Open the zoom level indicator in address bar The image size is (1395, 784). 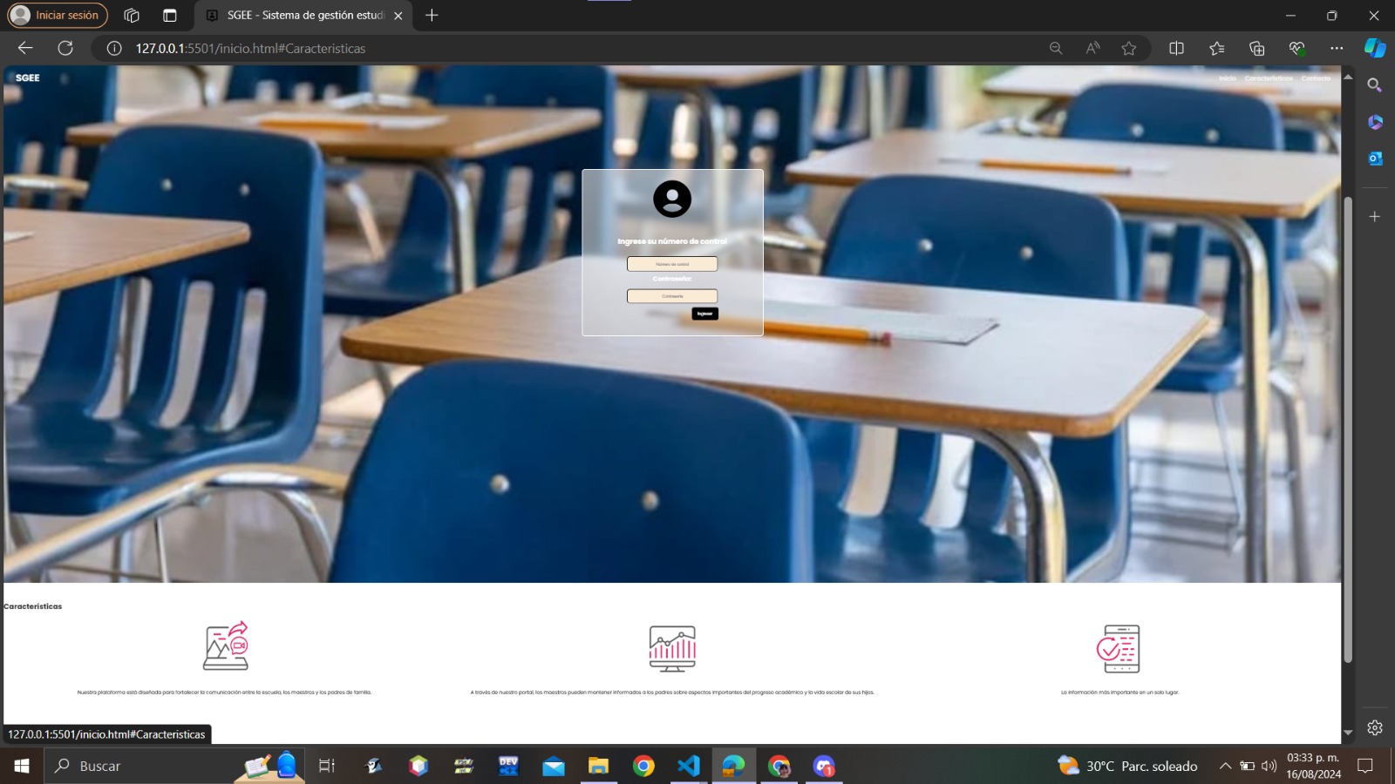click(1056, 49)
